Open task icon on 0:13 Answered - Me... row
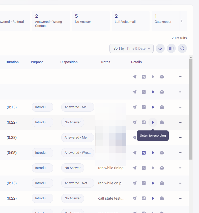Image resolution: width=199 pixels, height=213 pixels. [x=144, y=107]
